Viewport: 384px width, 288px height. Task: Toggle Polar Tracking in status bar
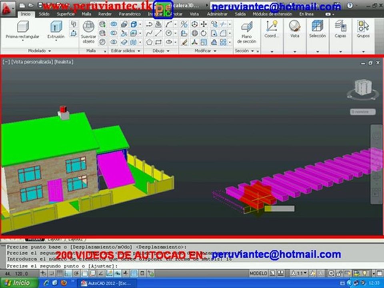point(76,273)
